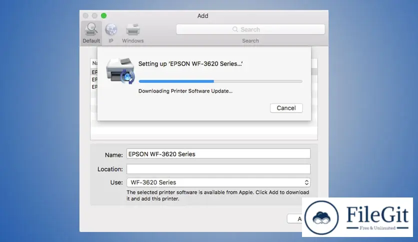Click the 'Setting up EPSON WF-3620 Series' heading

coord(190,63)
